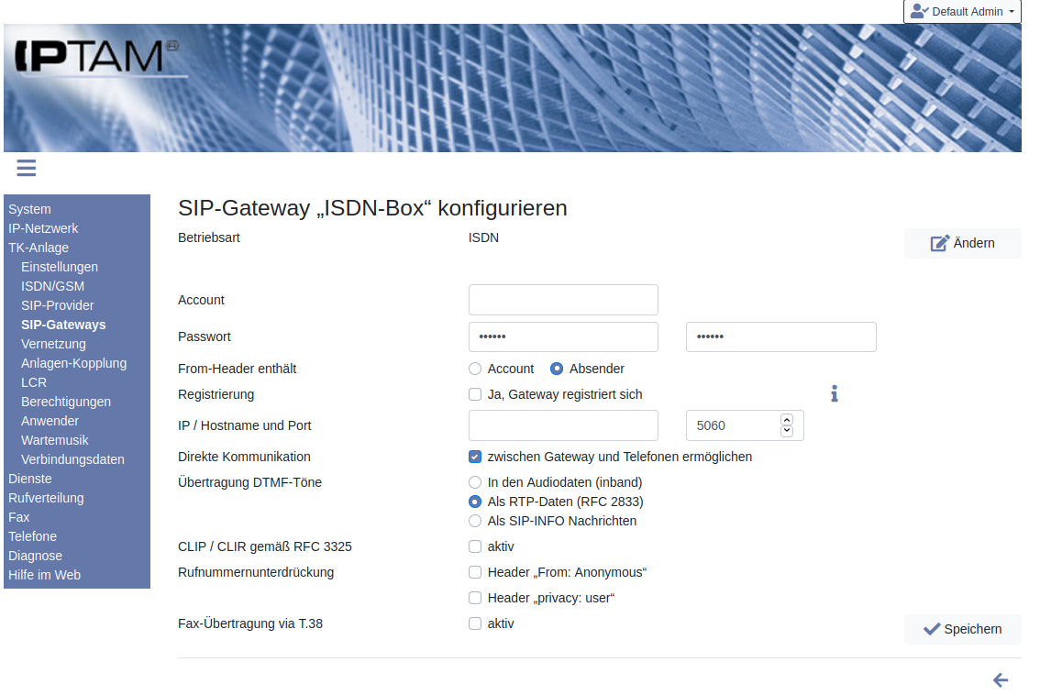The height and width of the screenshot is (695, 1040).
Task: Enable 'Ja, Gateway registriert sich' checkbox
Action: (x=475, y=394)
